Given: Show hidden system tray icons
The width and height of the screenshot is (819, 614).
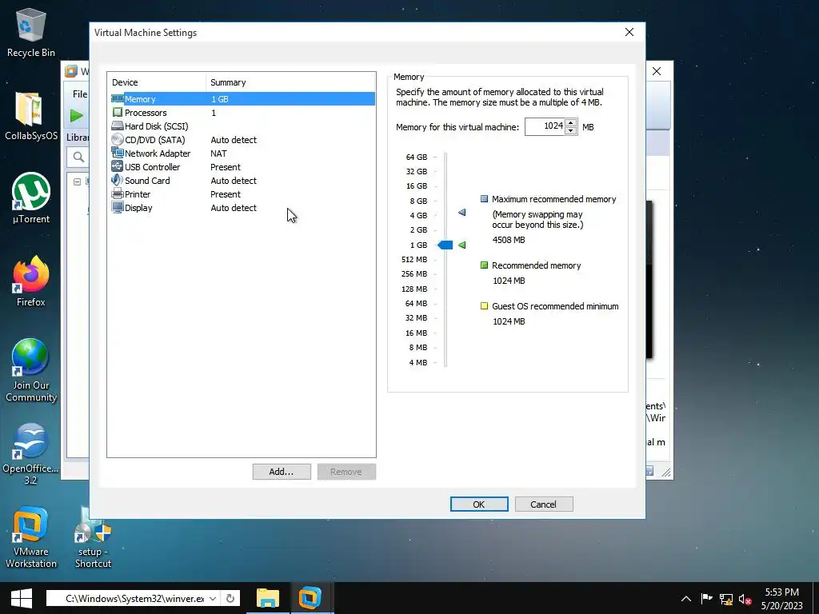Looking at the screenshot, I should [x=685, y=599].
